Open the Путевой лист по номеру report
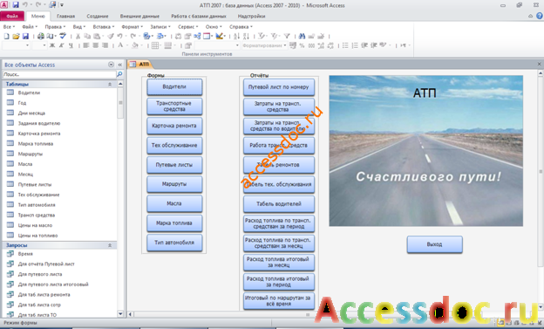The height and width of the screenshot is (329, 544). coord(279,87)
